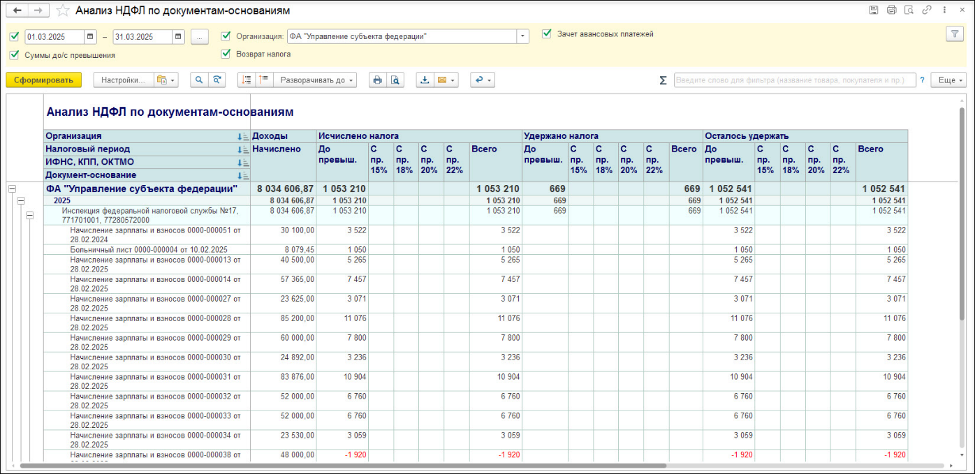This screenshot has height=474, width=975.
Task: Click the sigma sum icon
Action: 663,80
